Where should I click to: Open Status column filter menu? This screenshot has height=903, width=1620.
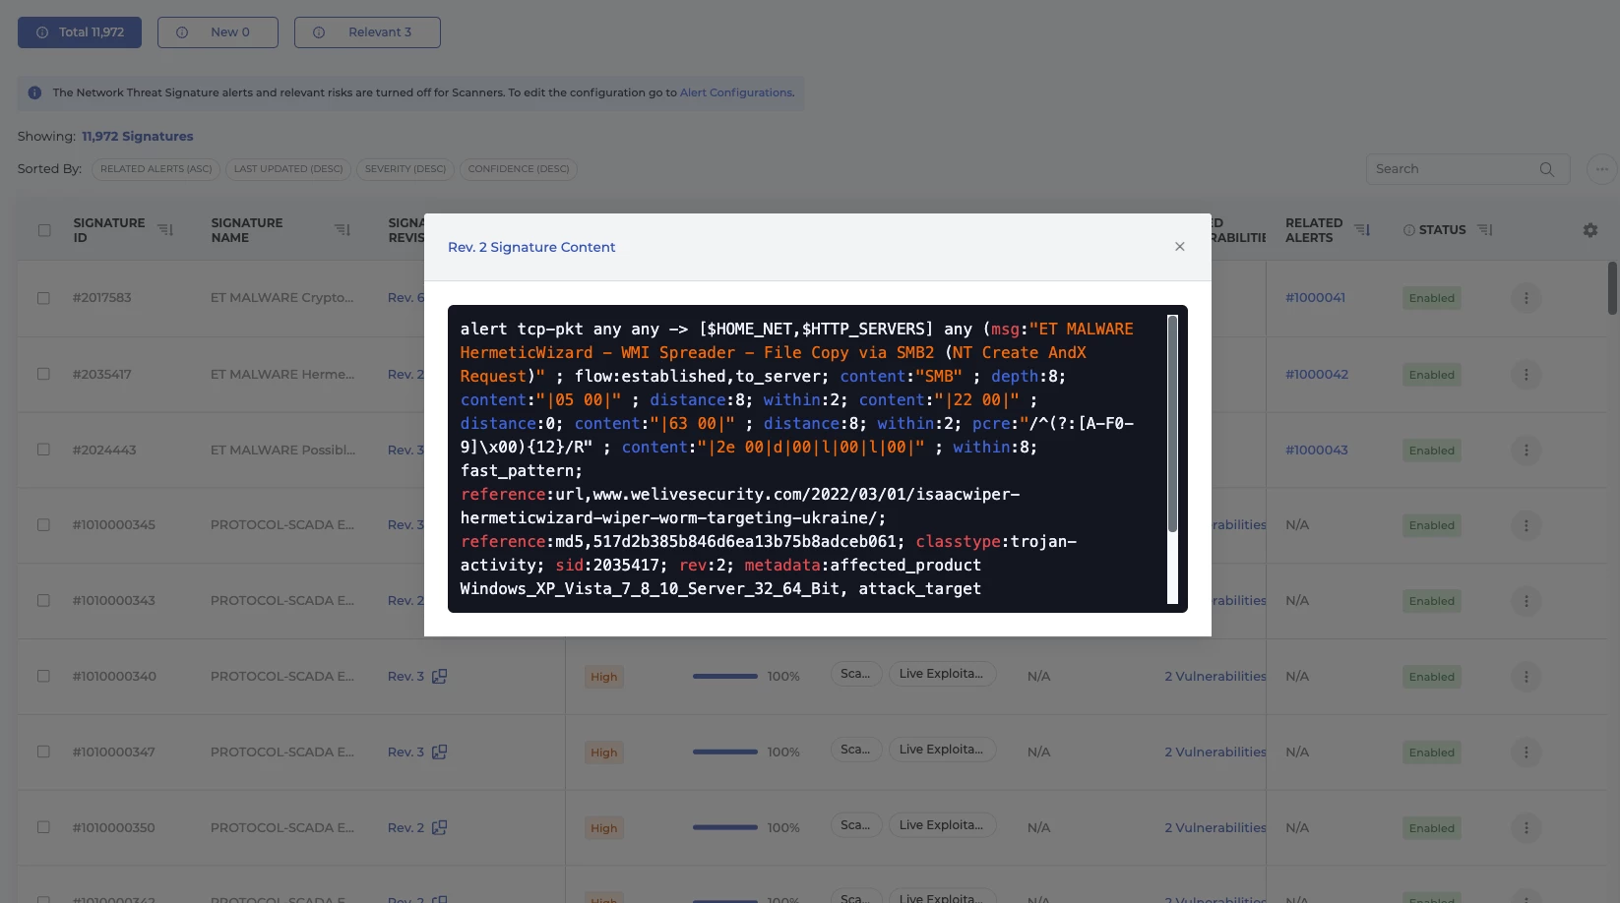tap(1485, 230)
